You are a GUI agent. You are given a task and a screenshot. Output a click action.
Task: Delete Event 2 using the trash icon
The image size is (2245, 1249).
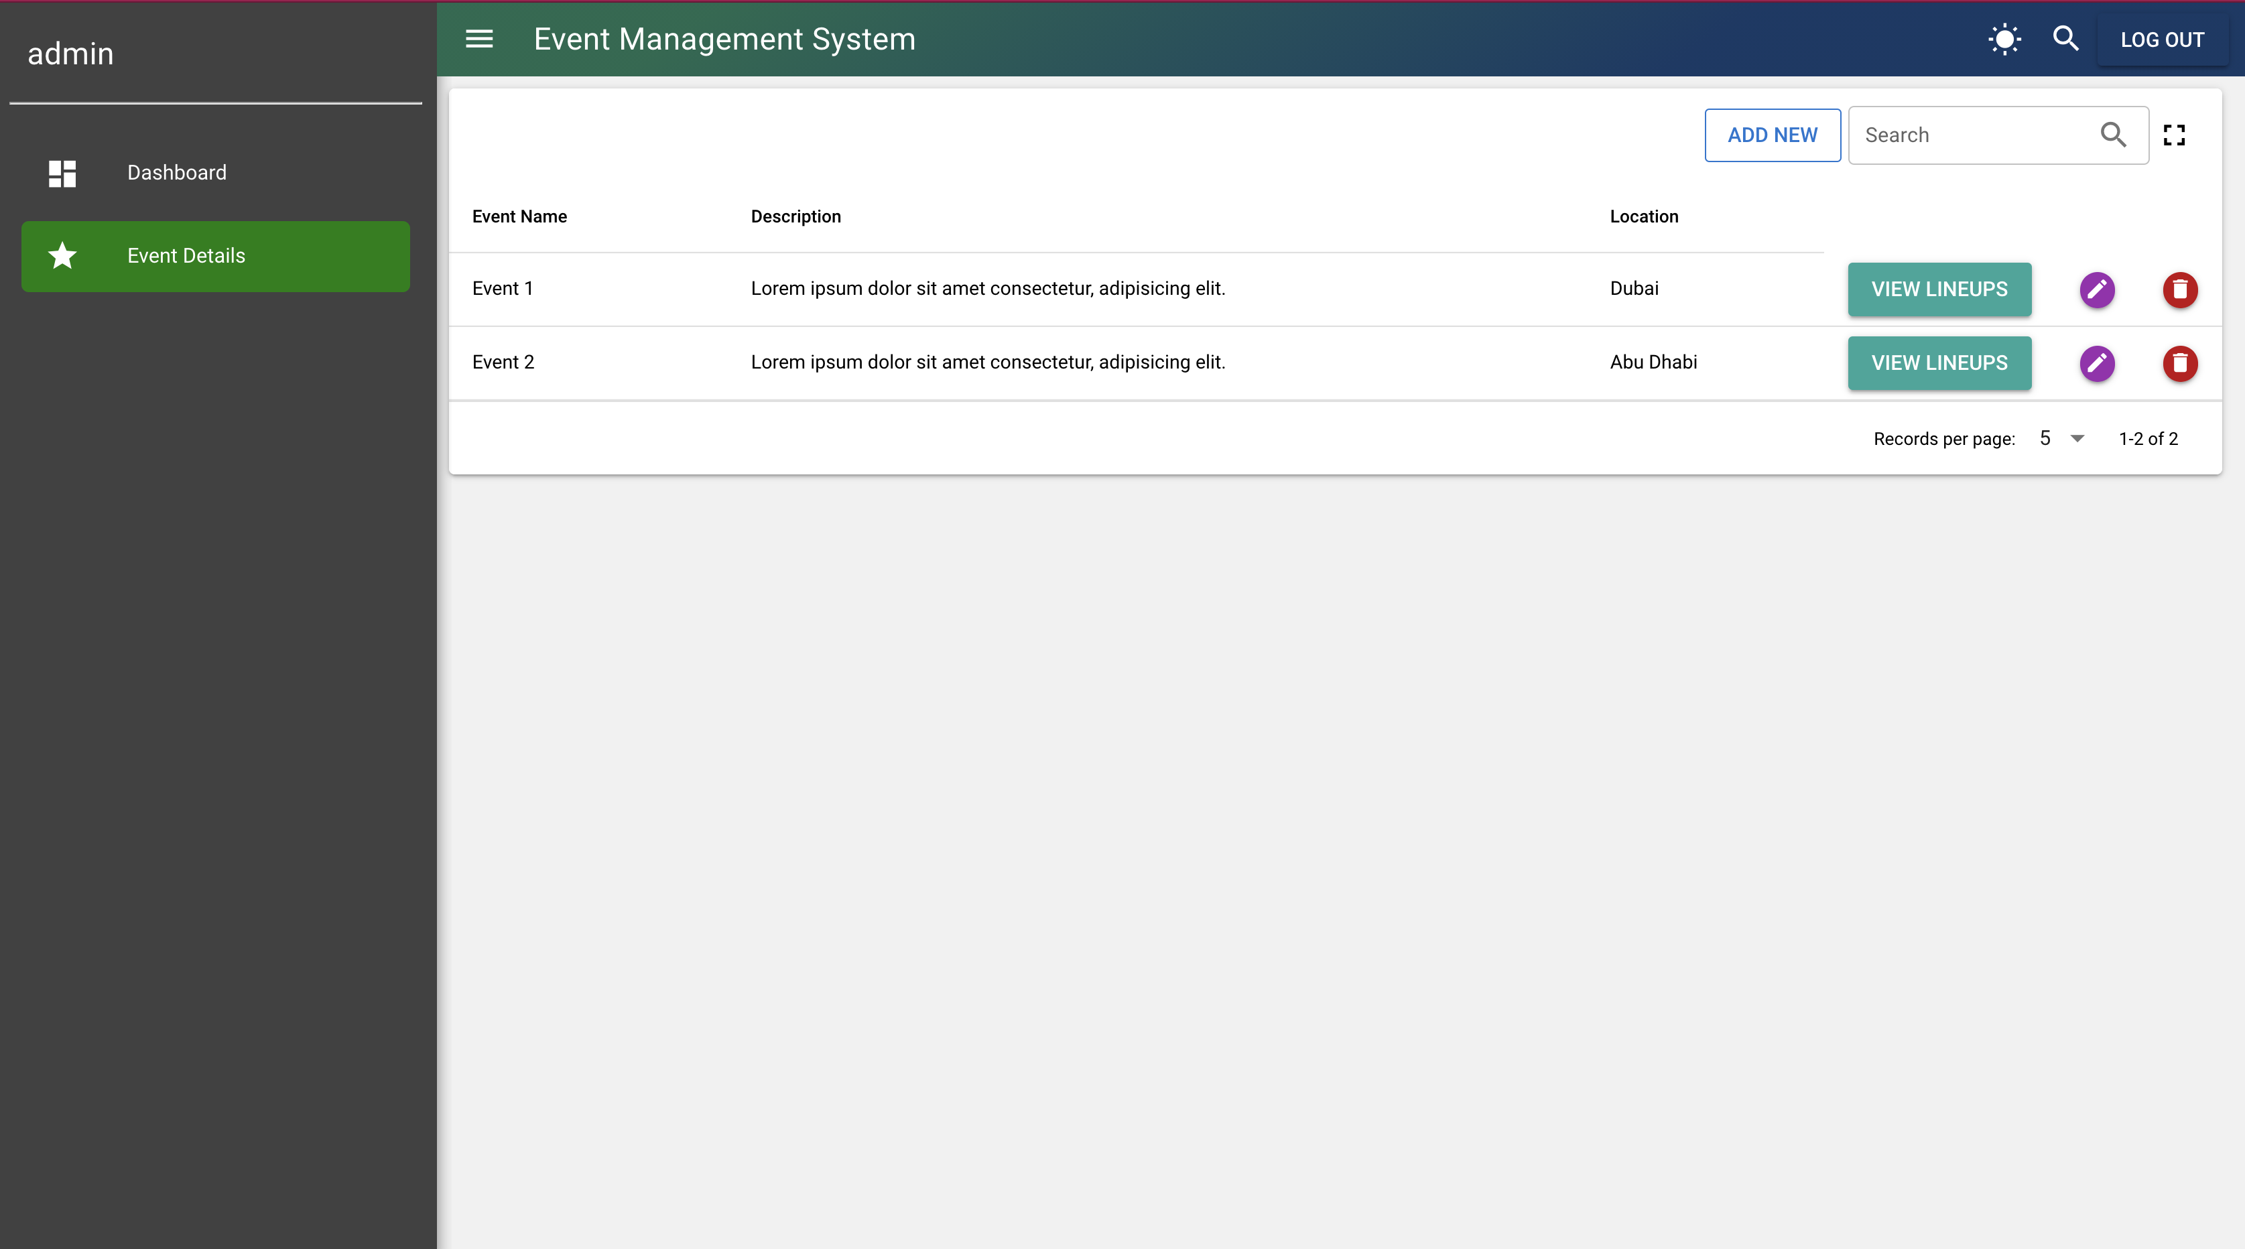click(2179, 363)
